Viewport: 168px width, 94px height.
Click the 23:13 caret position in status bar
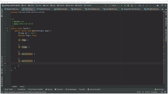pos(139,92)
